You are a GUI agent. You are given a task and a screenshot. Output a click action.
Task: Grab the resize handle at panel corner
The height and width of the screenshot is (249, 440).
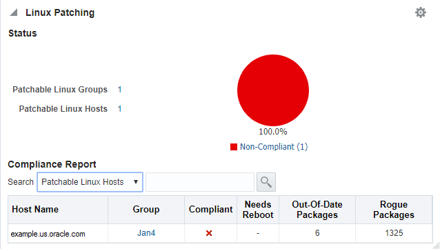437,246
